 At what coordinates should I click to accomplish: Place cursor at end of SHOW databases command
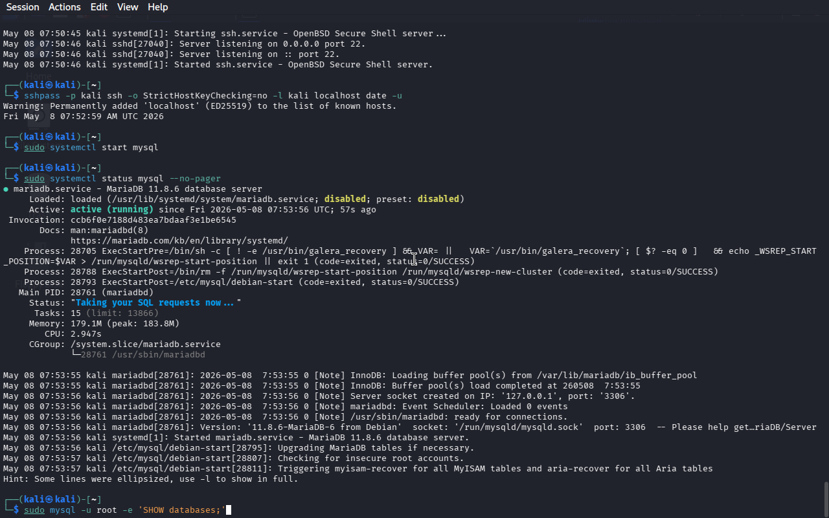point(228,510)
